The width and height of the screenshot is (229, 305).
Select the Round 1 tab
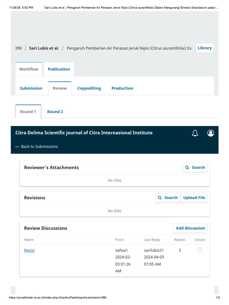pos(28,112)
